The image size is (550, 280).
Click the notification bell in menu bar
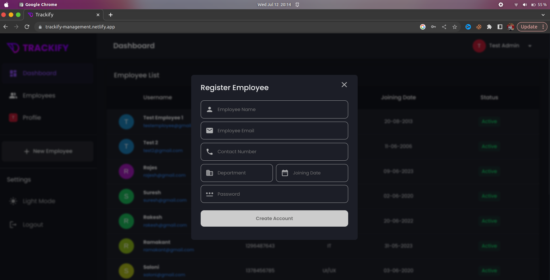coord(297,5)
